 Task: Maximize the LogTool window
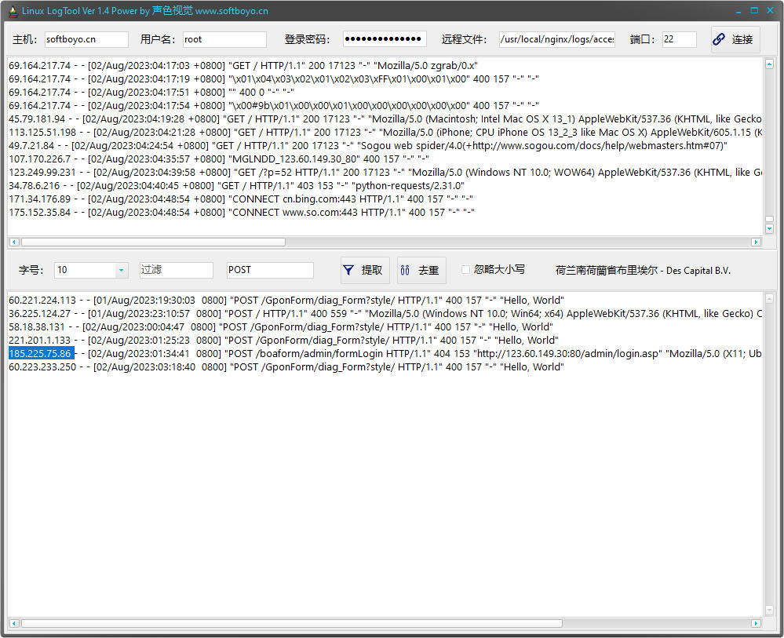754,11
